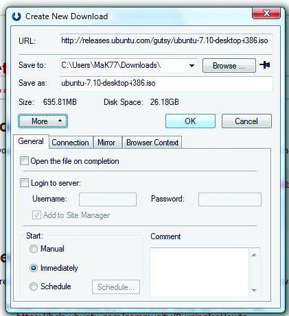Click the Orbit downloader title bar icon
Screen dimensions: 289x316
point(16,16)
